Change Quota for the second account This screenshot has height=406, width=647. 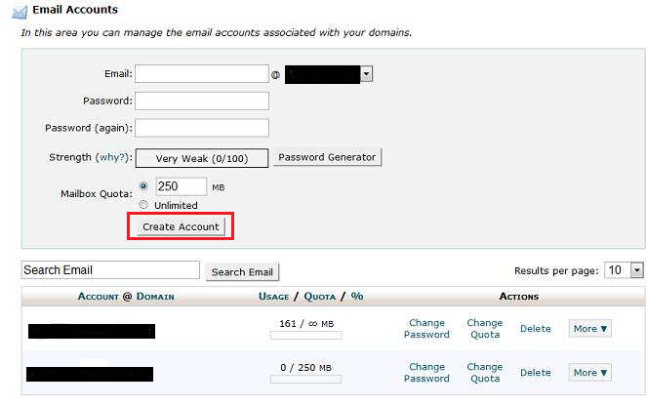pos(484,372)
